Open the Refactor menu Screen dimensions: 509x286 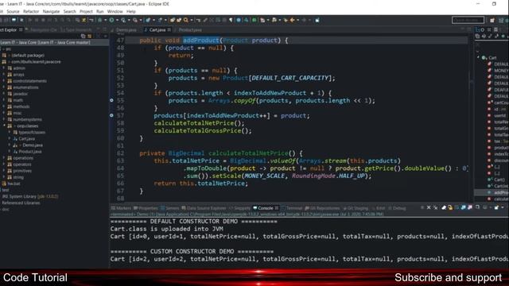tap(31, 11)
